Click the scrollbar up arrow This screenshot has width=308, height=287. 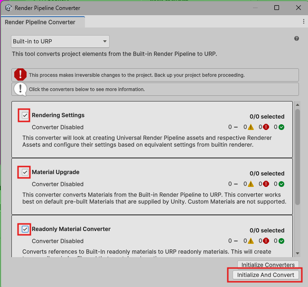[298, 105]
